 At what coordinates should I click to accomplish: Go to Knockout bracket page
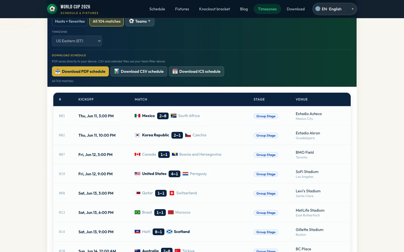215,9
